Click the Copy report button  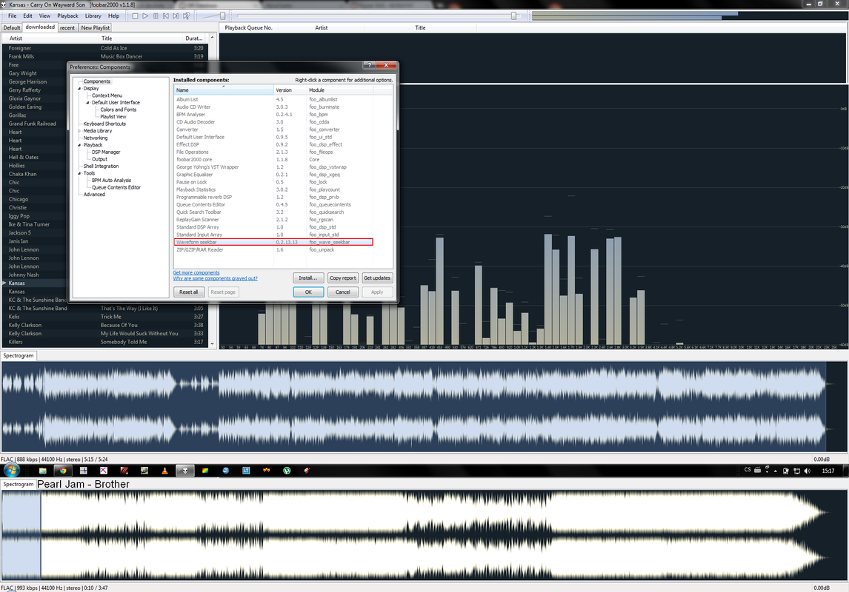coord(343,278)
